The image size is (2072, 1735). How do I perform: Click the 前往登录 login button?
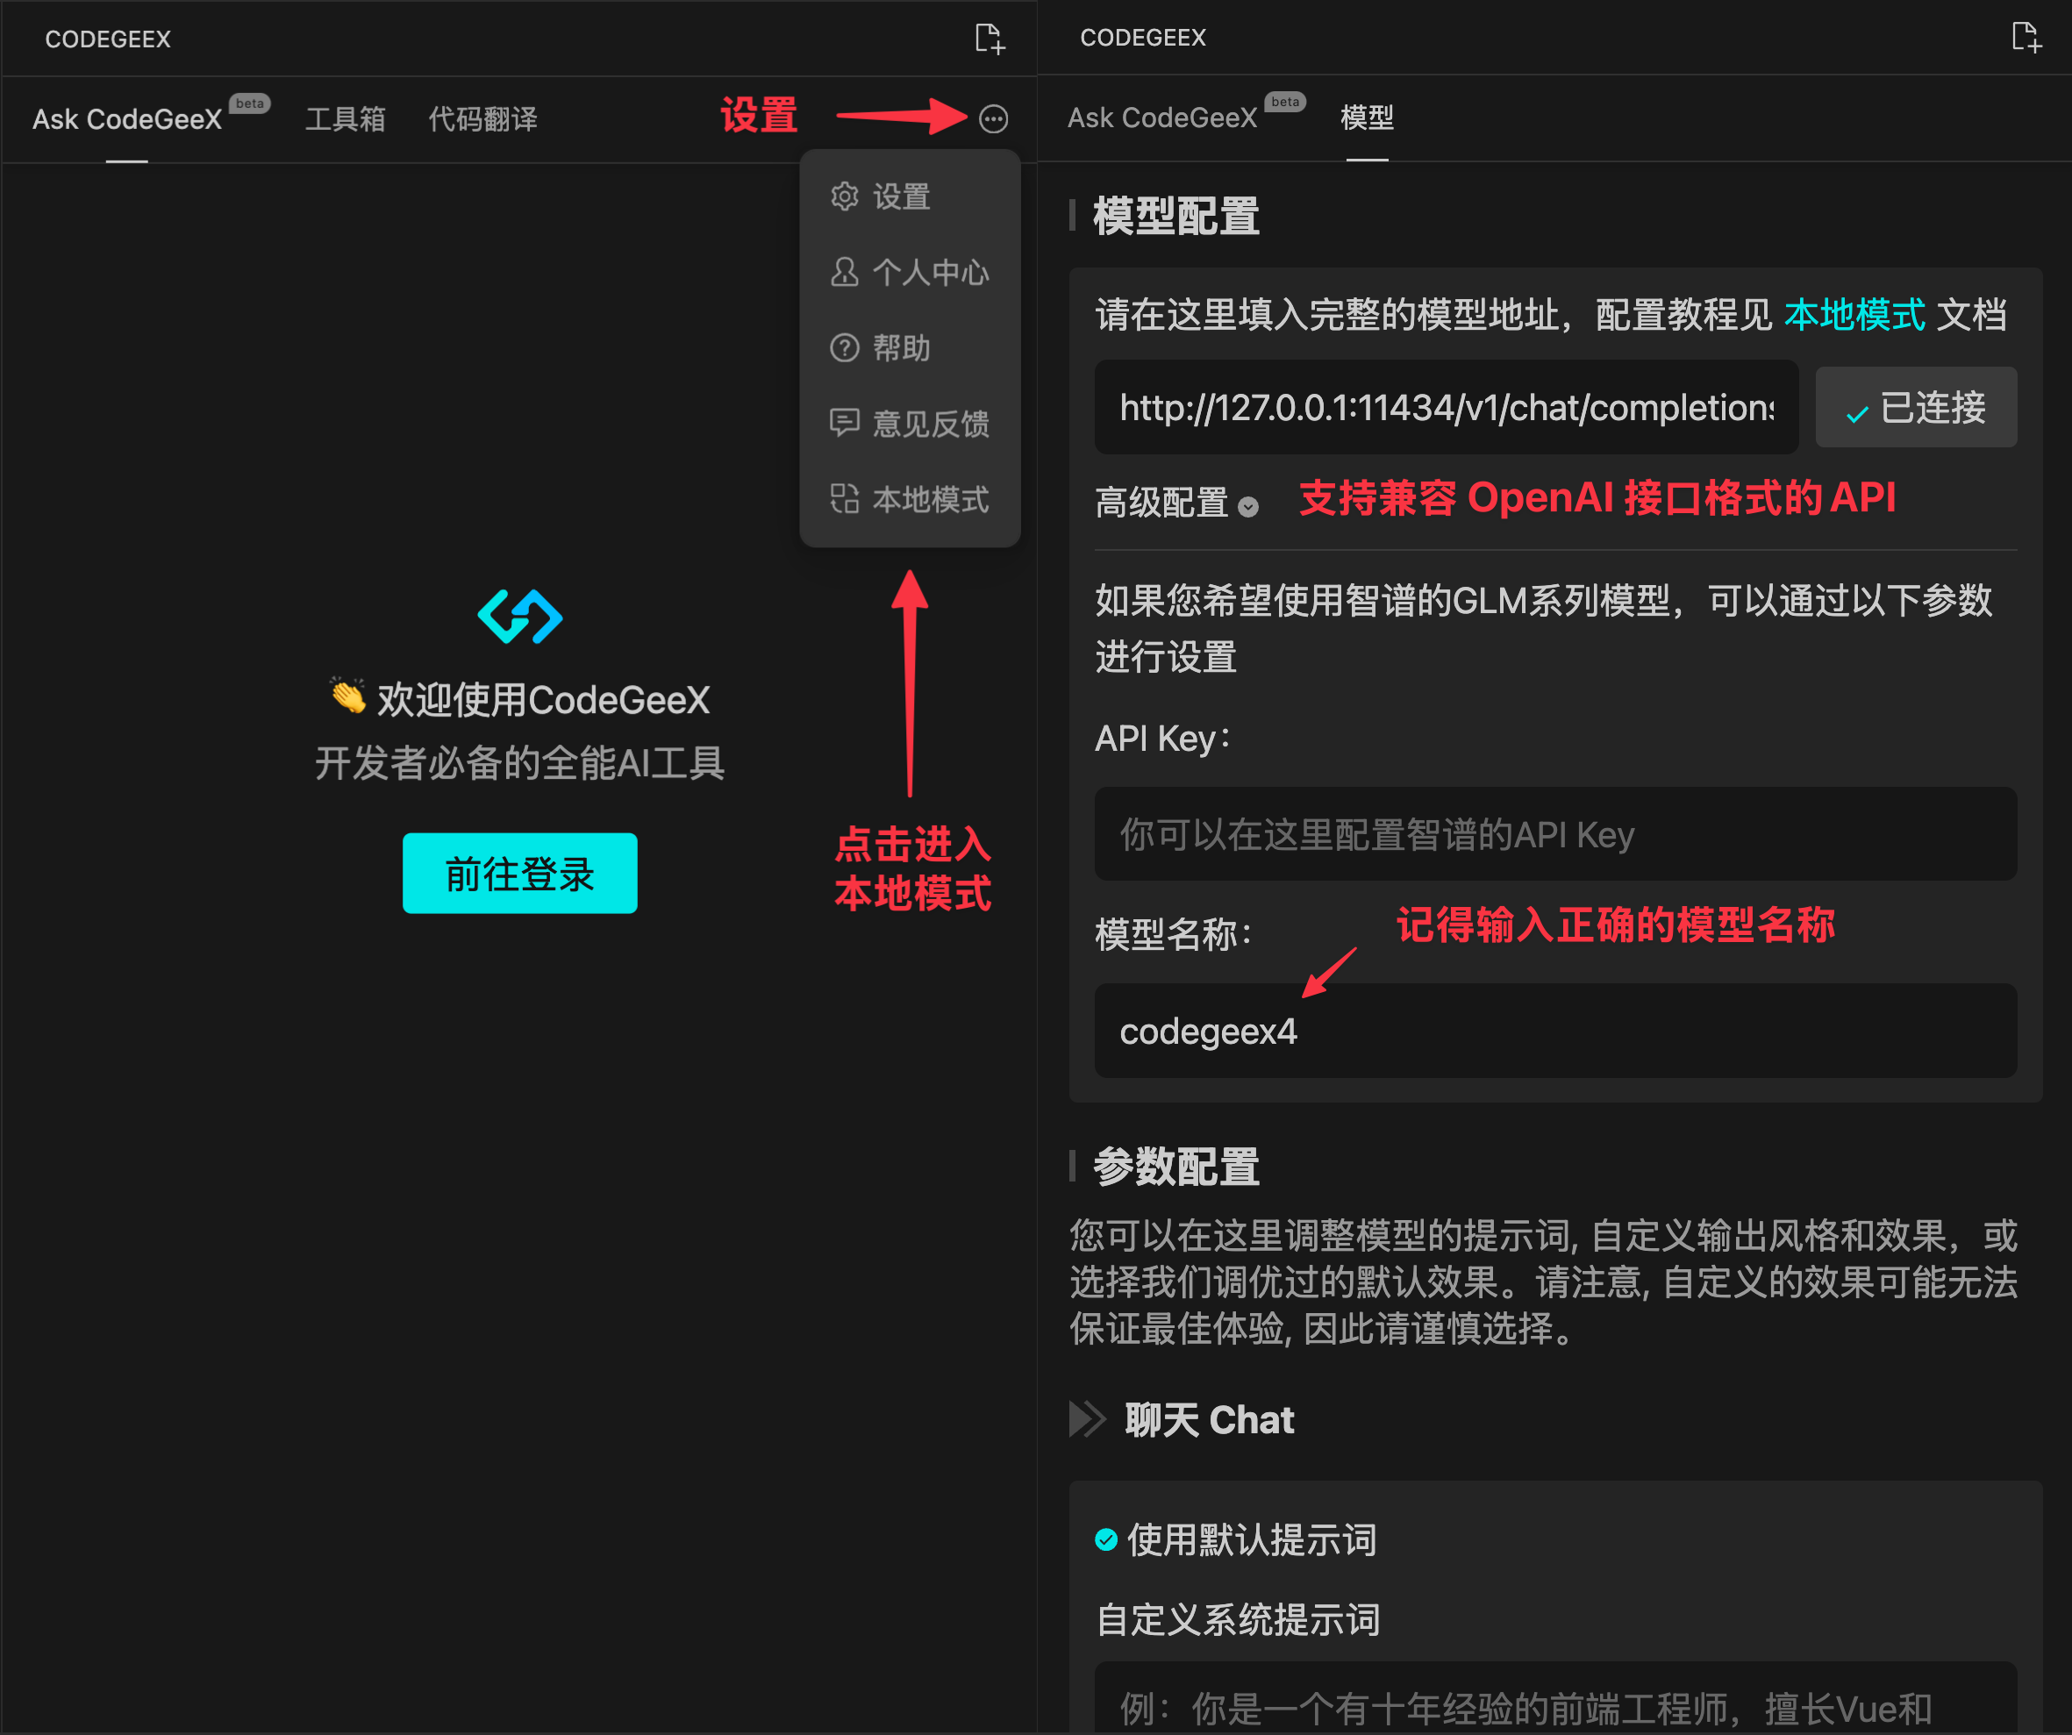520,873
